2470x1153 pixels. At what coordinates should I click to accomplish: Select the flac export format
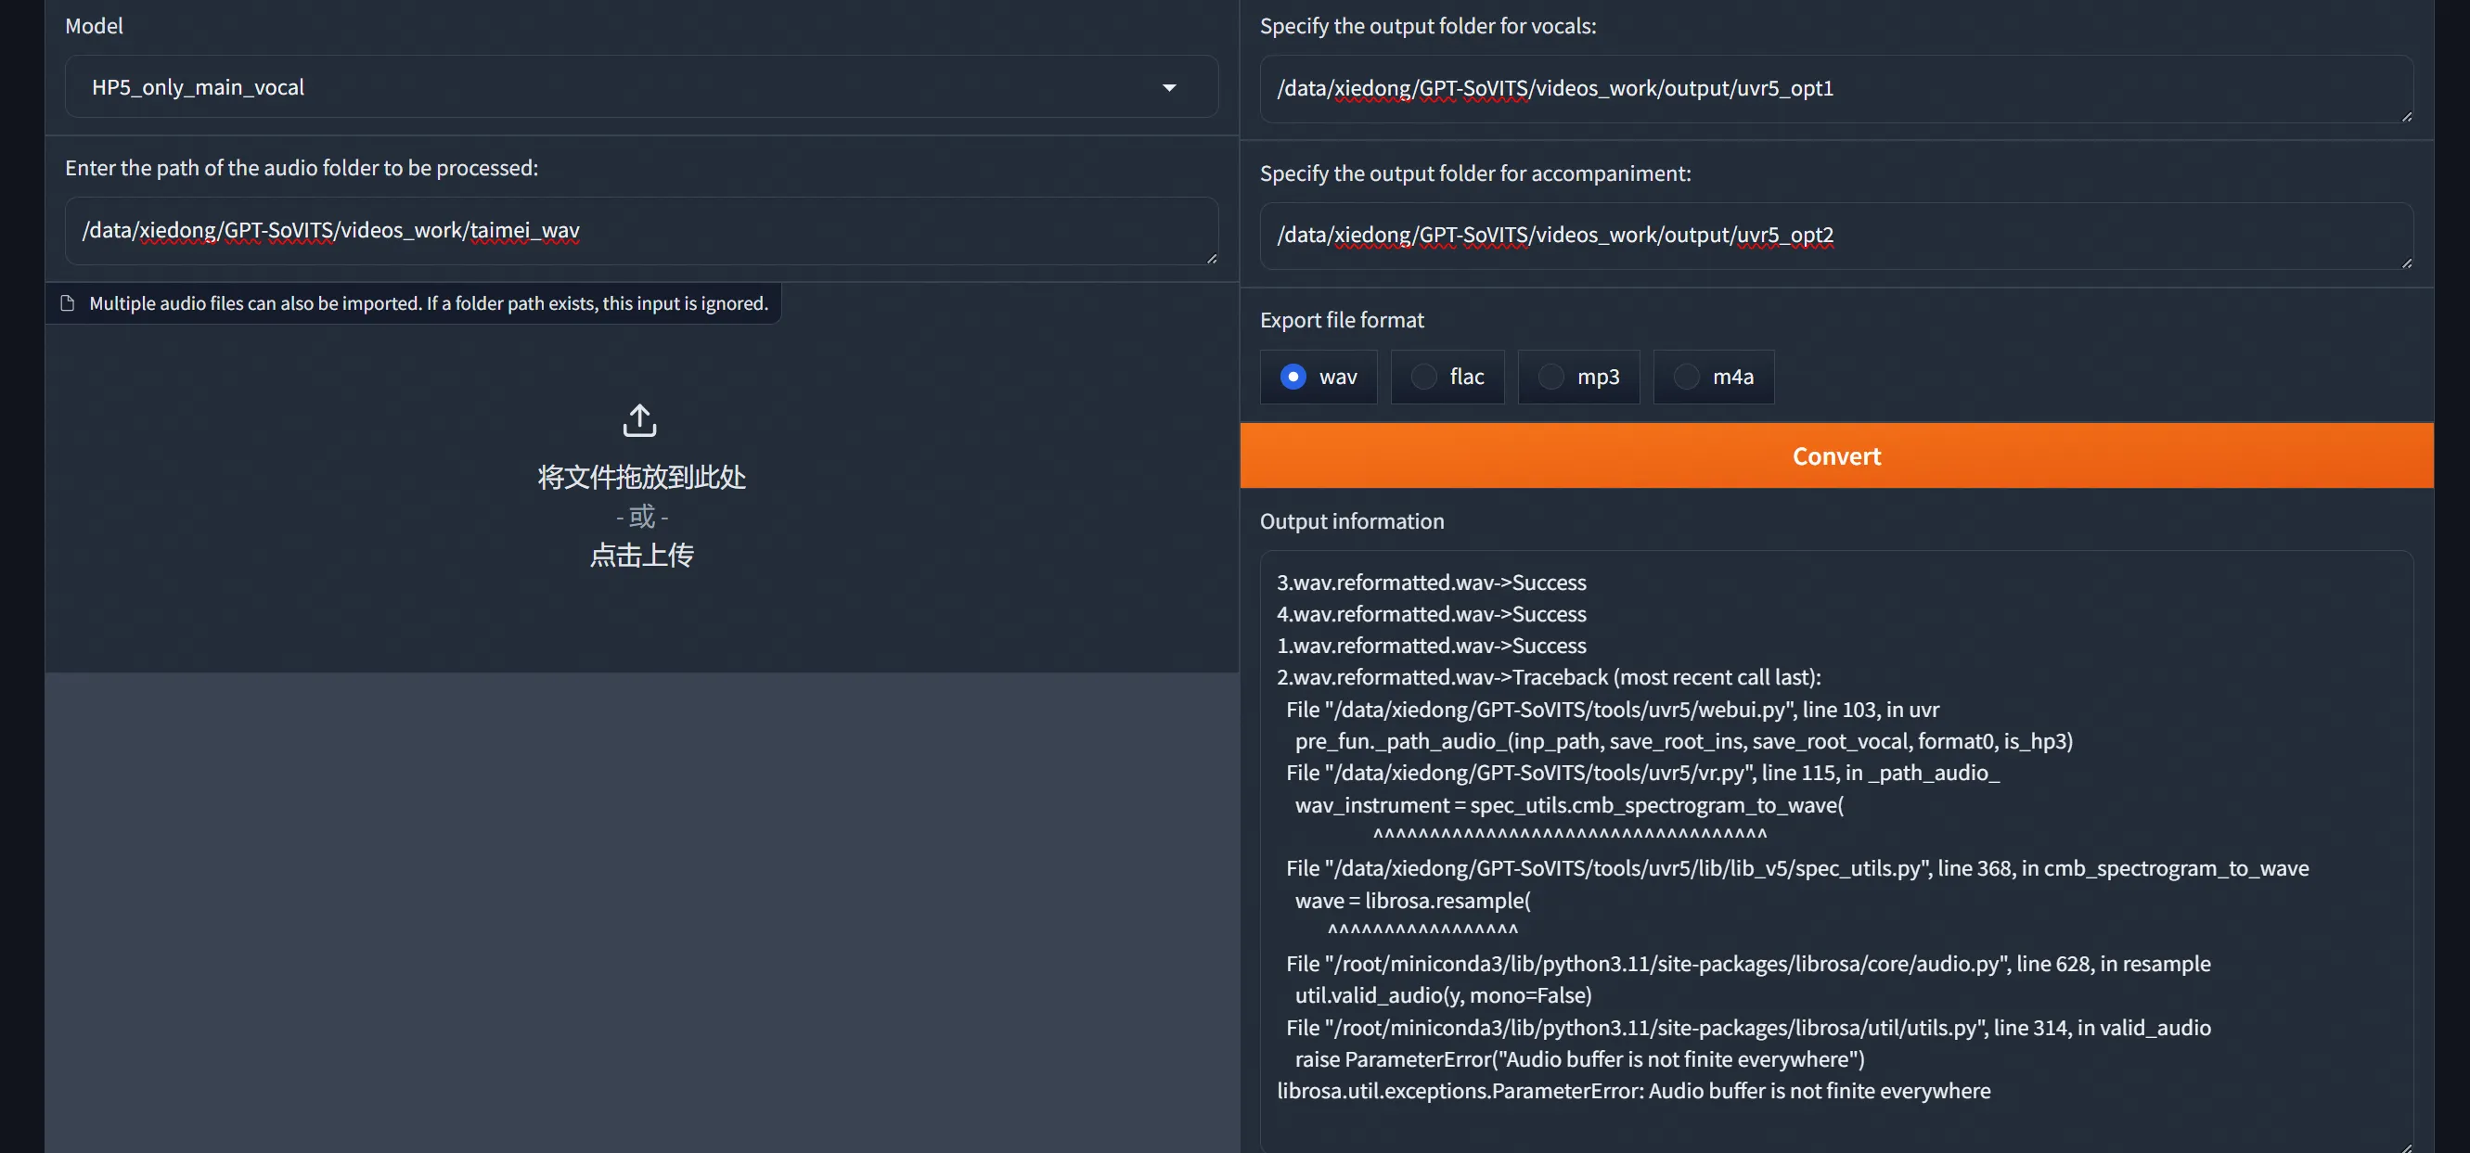pos(1423,377)
